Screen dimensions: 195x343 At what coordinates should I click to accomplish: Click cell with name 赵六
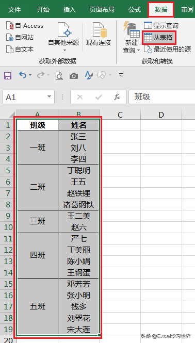[78, 227]
